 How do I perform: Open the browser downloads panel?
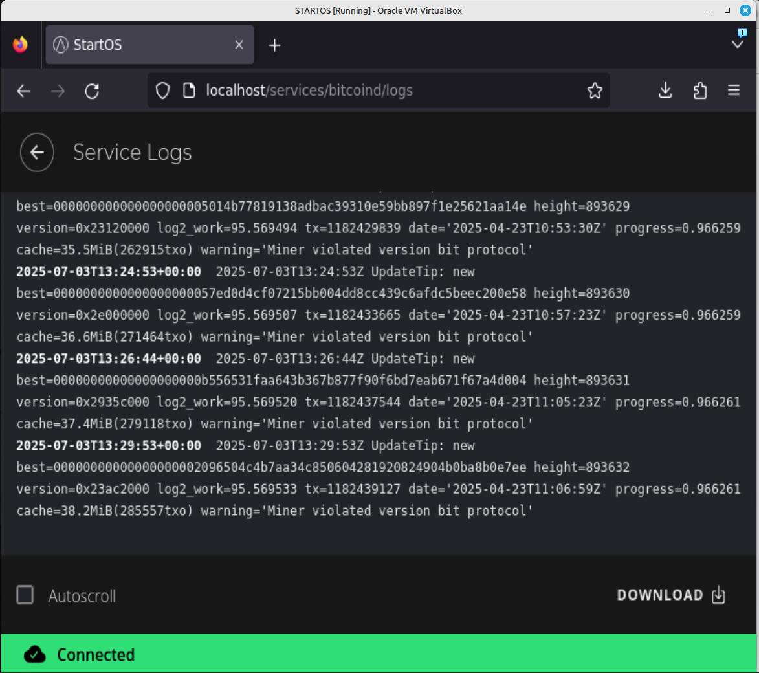665,91
